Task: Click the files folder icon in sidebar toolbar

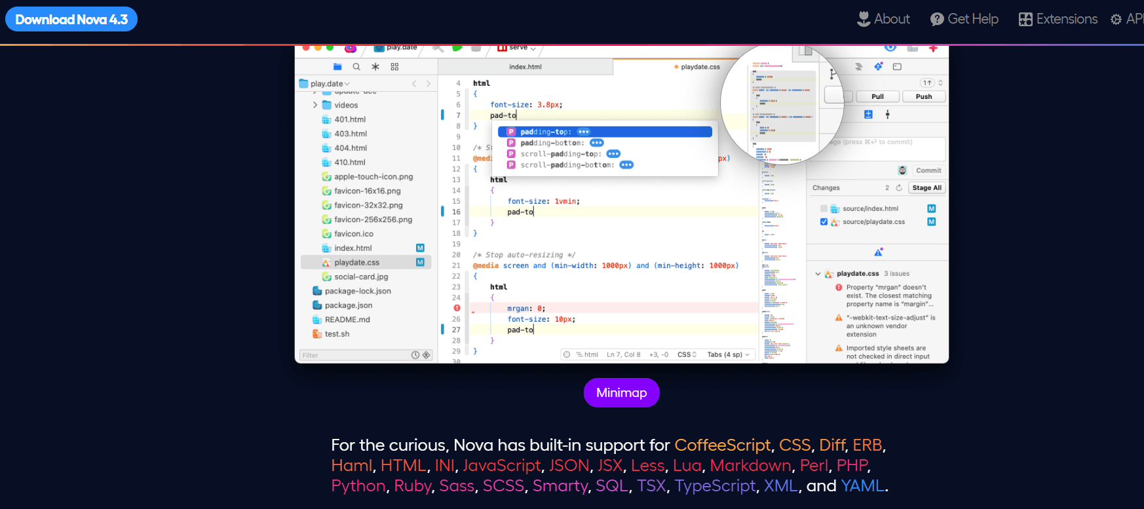Action: pos(337,67)
